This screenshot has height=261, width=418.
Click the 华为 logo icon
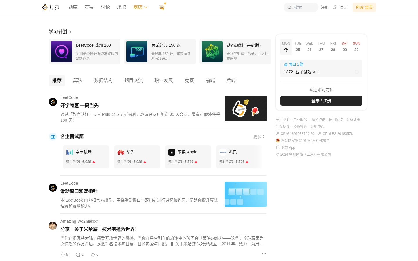121,152
